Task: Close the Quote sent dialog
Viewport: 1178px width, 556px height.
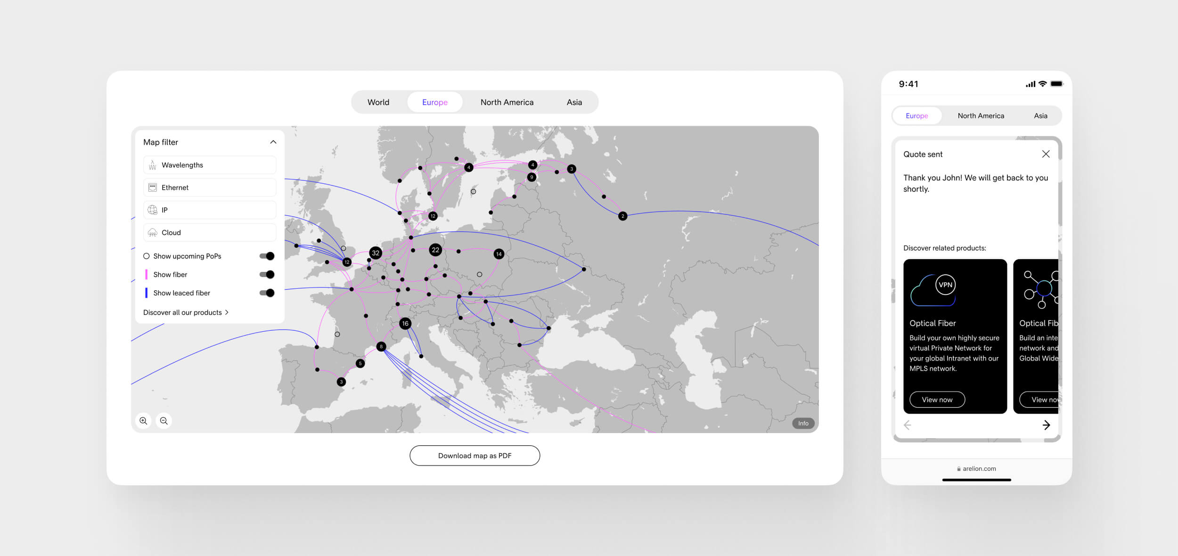Action: pos(1046,154)
